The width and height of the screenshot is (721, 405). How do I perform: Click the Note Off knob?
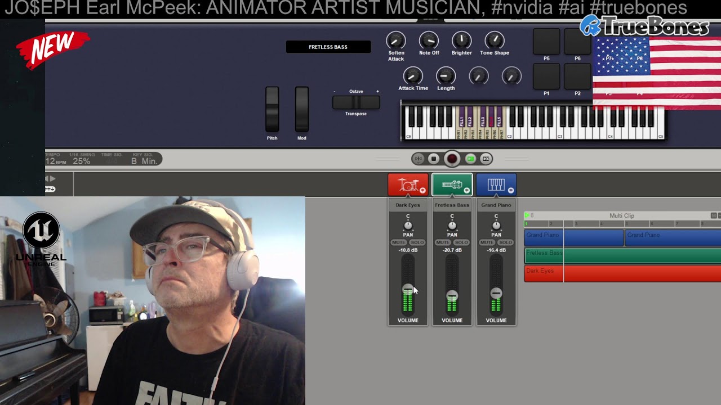429,40
